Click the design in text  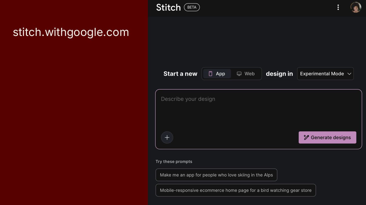(279, 74)
